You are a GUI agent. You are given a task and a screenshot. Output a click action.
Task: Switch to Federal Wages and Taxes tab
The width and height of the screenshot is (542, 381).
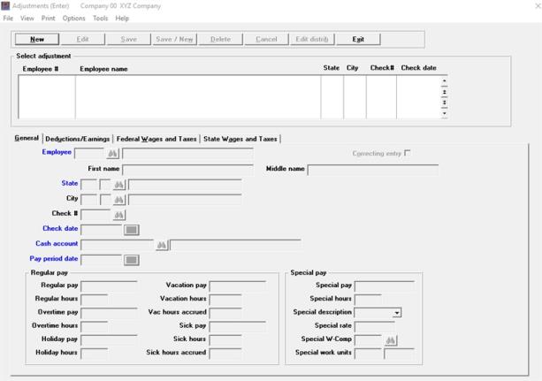(156, 139)
